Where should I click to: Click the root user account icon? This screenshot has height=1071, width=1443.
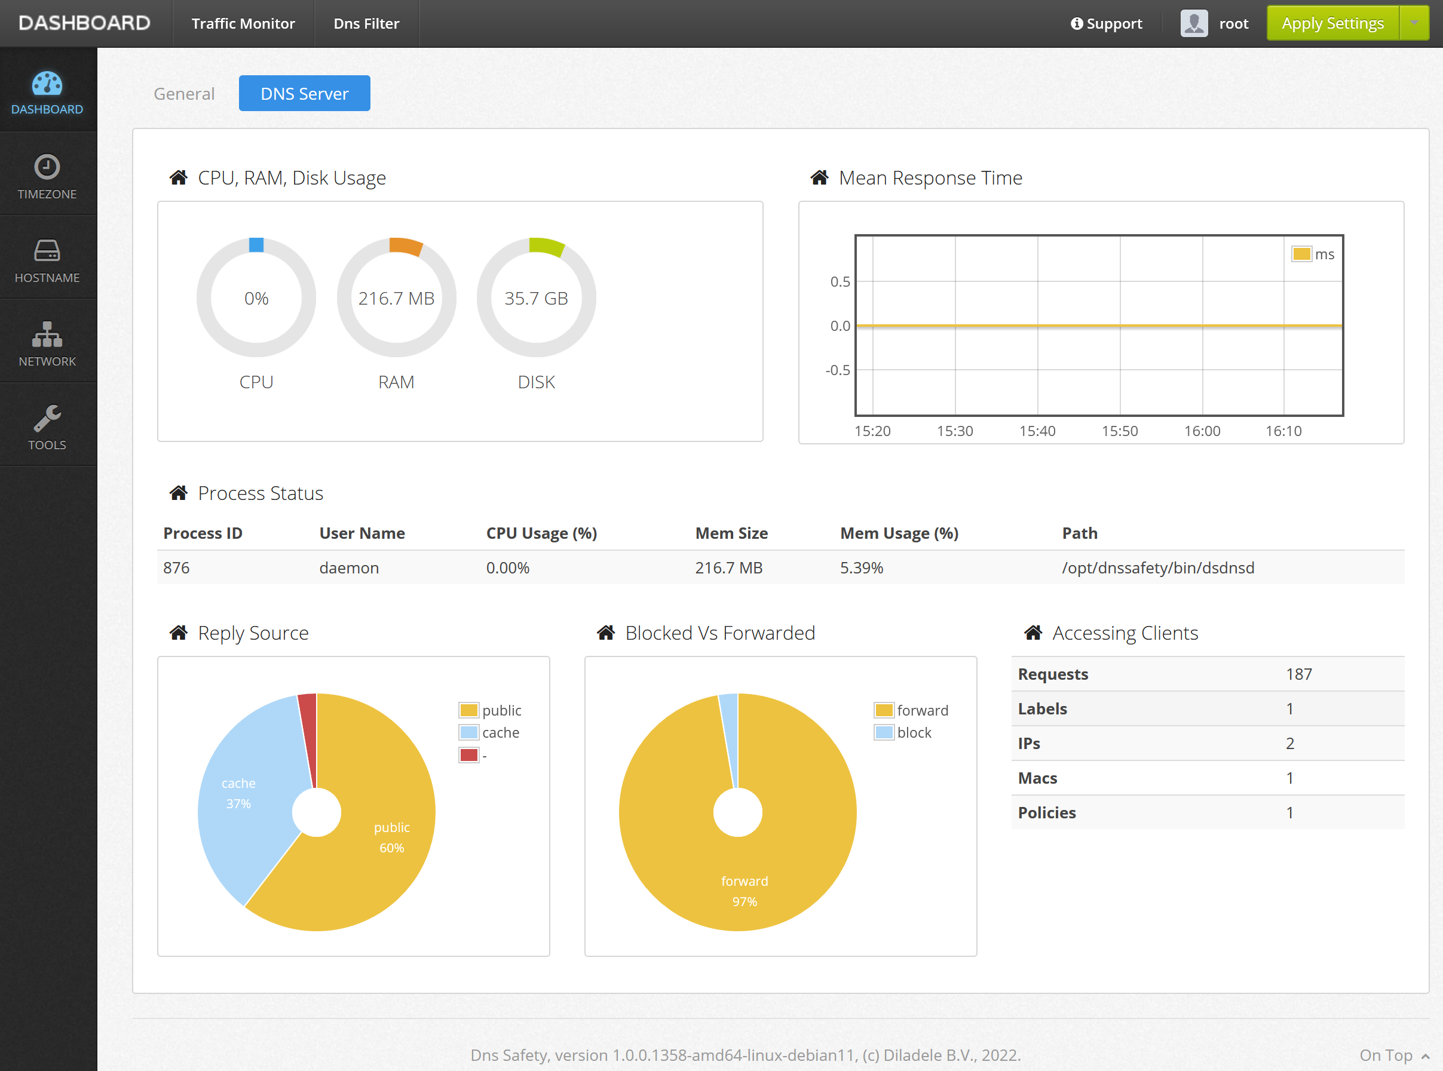coord(1196,23)
